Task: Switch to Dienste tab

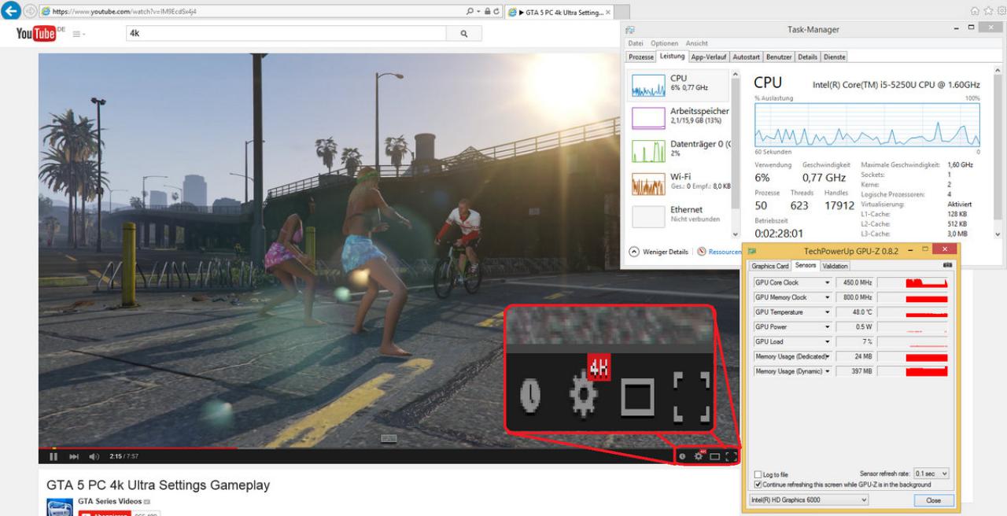Action: 833,57
